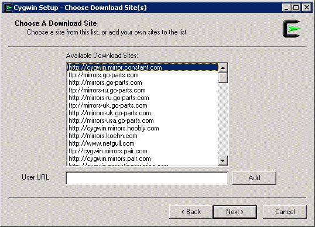Select http://cygwin.mirrors.pair.com mirror

click(x=143, y=159)
